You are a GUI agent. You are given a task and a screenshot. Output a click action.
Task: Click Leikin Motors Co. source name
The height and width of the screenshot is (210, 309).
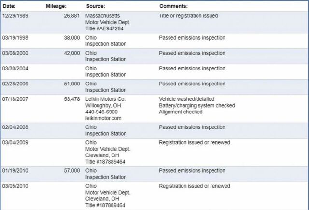point(105,99)
